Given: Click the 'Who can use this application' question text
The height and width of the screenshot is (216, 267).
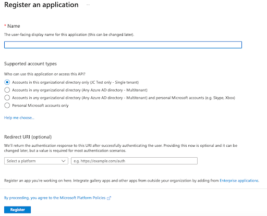Looking at the screenshot, I should click(45, 74).
